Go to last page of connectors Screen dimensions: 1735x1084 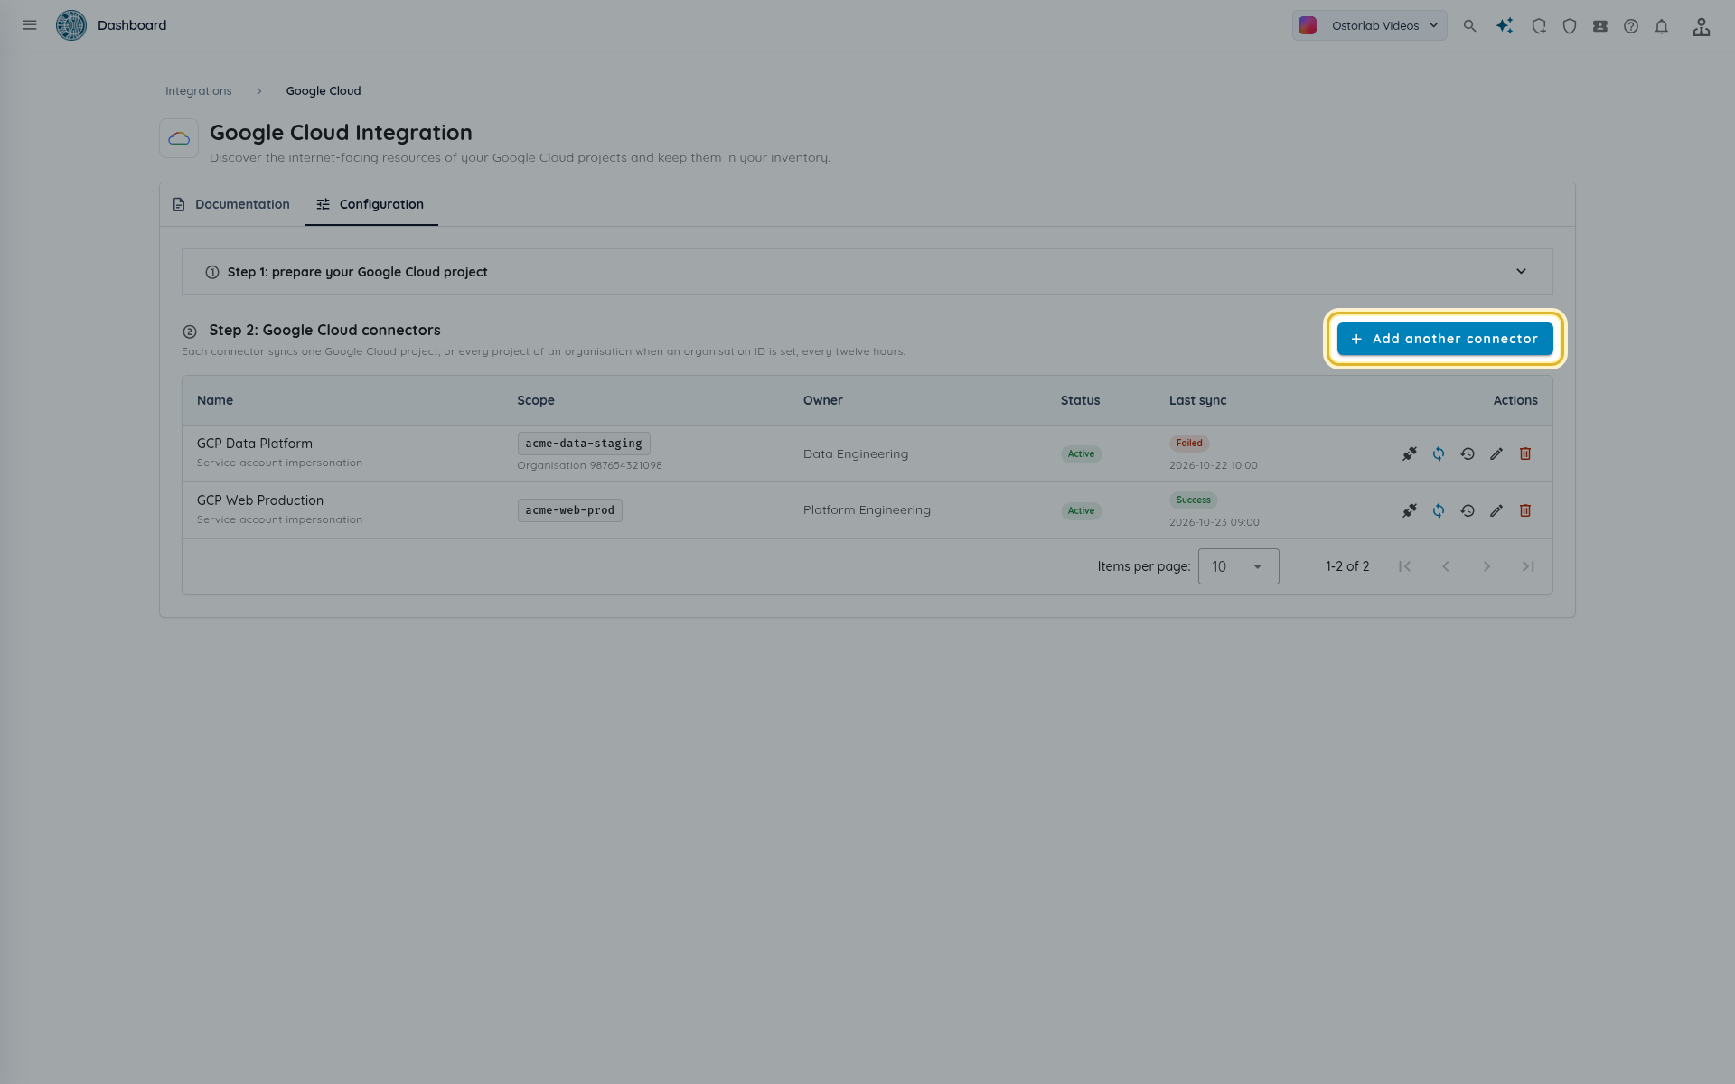[1528, 566]
